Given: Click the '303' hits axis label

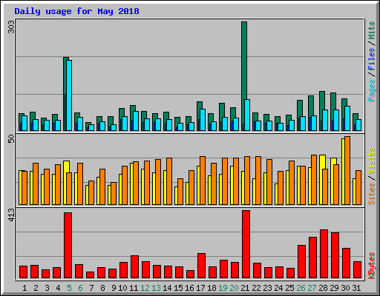Looking at the screenshot, I should pyautogui.click(x=11, y=27).
